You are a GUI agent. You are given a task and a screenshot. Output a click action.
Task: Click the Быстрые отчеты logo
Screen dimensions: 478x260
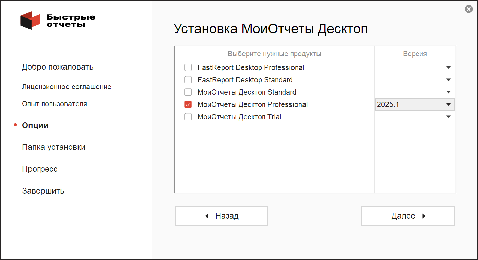pyautogui.click(x=58, y=21)
